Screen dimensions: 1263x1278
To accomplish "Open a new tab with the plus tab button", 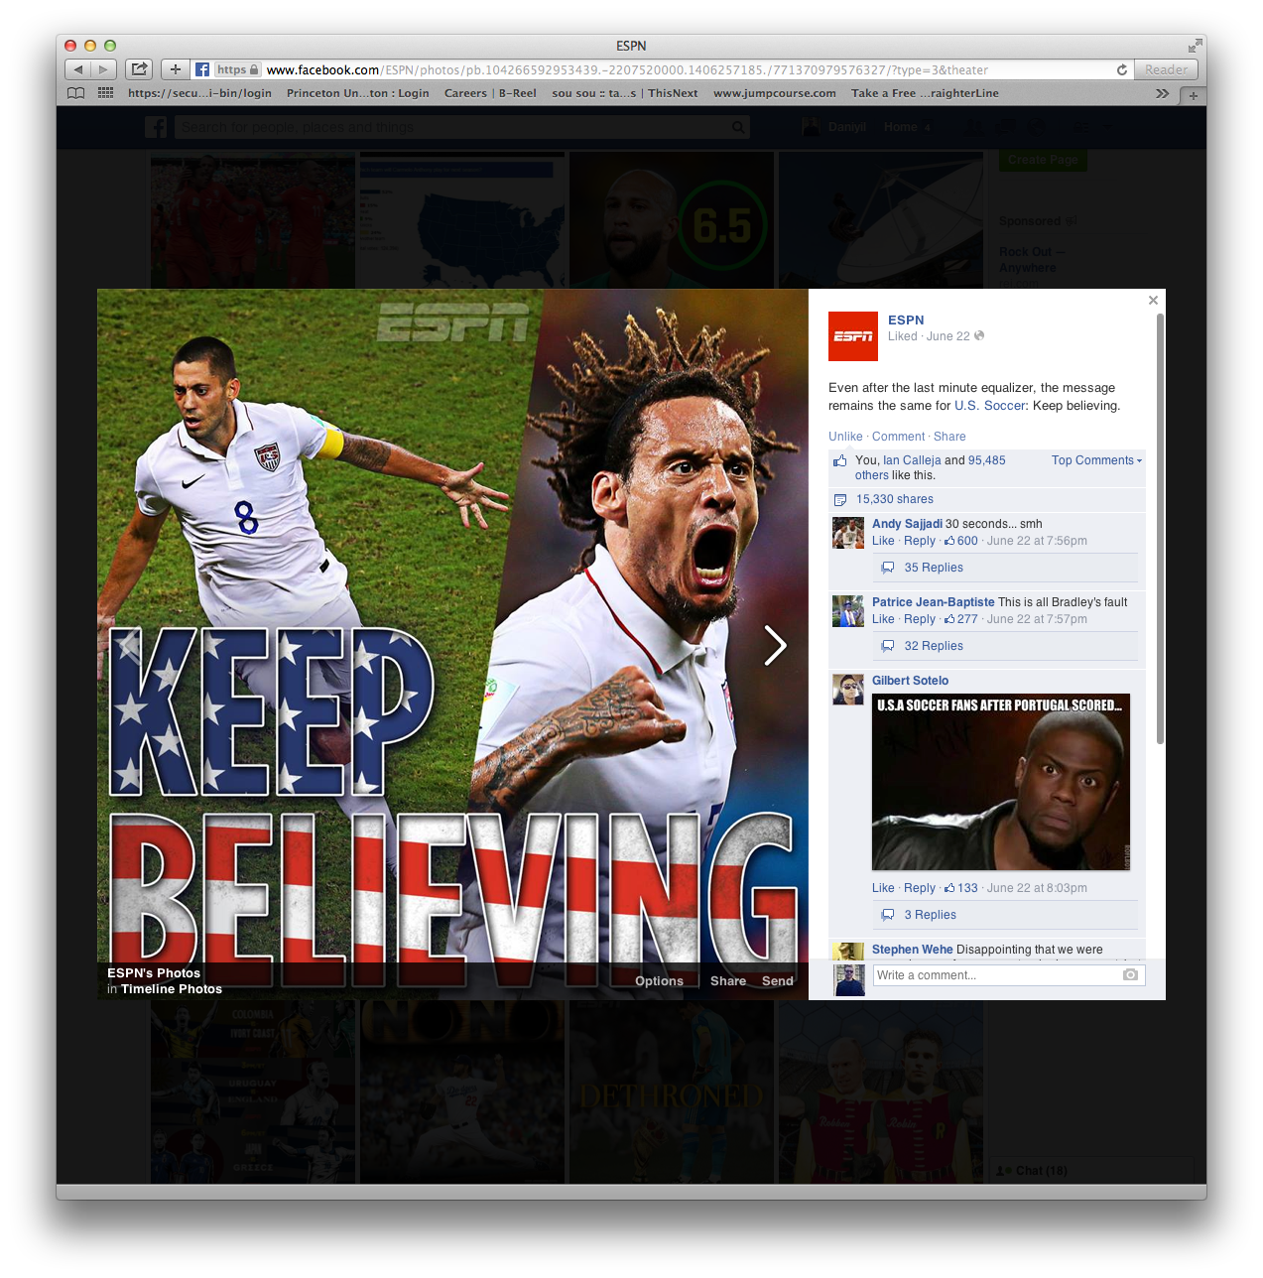I will click(x=1194, y=95).
